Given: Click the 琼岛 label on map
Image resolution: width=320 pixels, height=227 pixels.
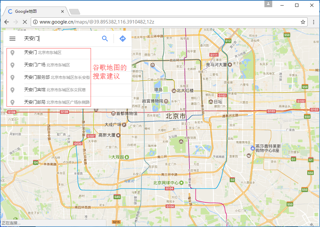Looking at the screenshot, I should [x=158, y=90].
